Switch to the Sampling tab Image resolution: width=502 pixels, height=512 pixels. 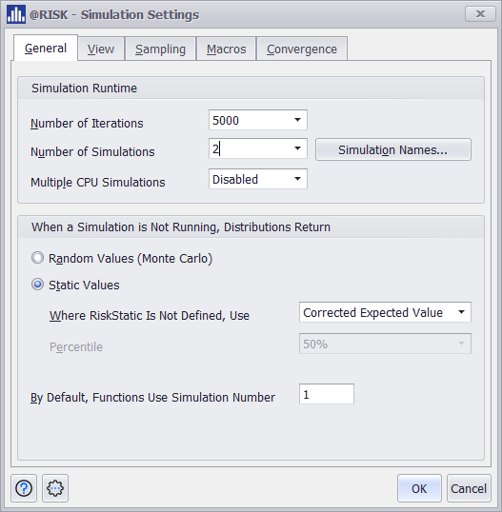click(160, 49)
